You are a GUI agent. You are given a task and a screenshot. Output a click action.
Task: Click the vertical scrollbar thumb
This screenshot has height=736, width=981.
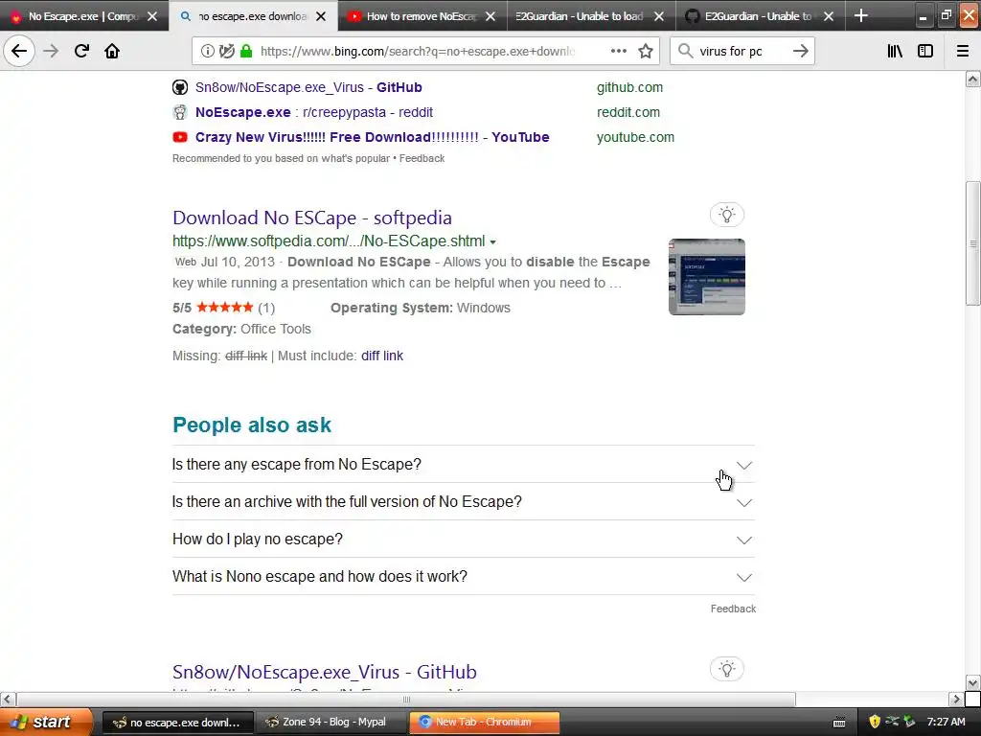coord(972,242)
